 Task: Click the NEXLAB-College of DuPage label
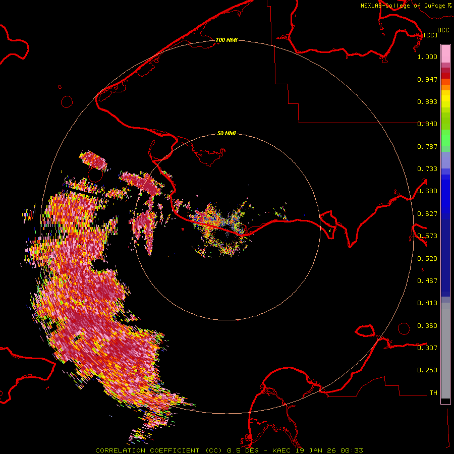[403, 6]
